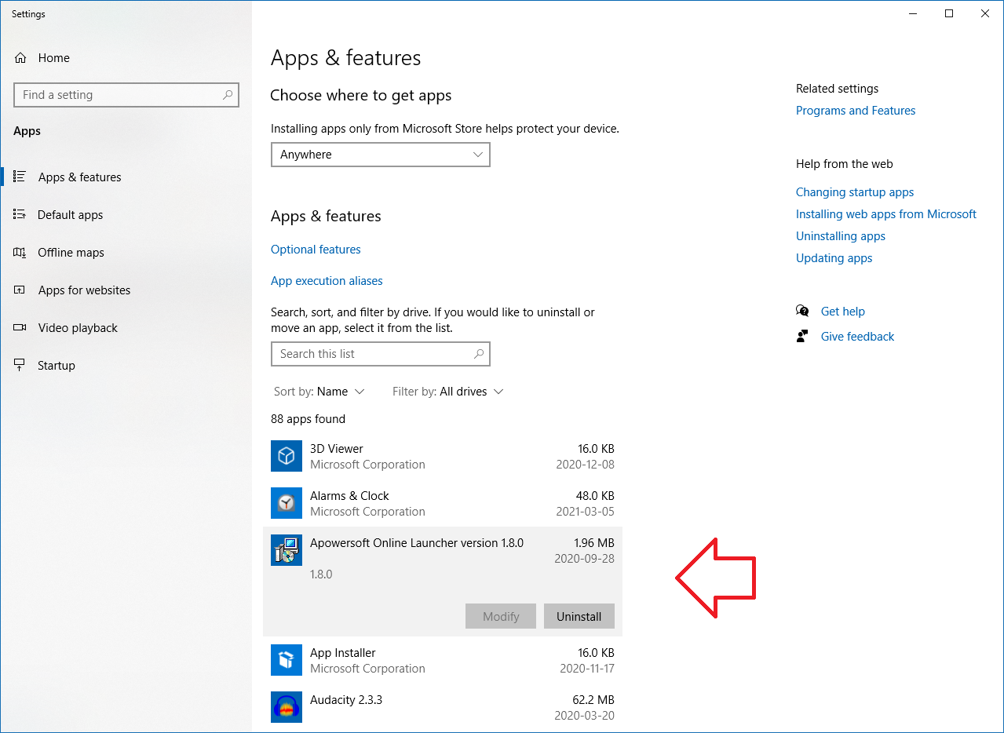This screenshot has width=1004, height=733.
Task: Click the Apps for websites sidebar icon
Action: click(x=20, y=290)
